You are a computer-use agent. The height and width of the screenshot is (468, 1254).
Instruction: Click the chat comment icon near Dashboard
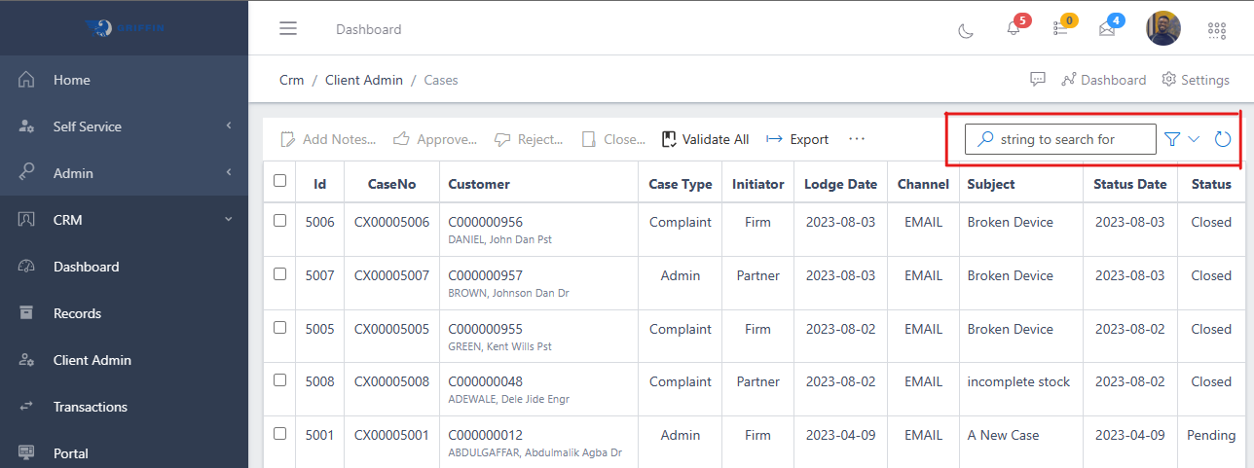tap(1038, 79)
